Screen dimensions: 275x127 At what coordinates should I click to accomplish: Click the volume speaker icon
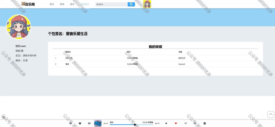(x=167, y=123)
